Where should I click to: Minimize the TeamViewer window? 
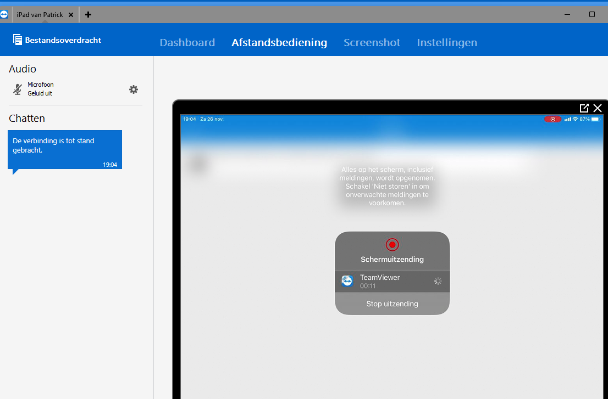pyautogui.click(x=567, y=15)
